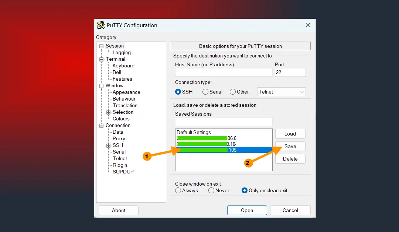The image size is (399, 232).
Task: Click the Saved Sessions name field
Action: 224,122
